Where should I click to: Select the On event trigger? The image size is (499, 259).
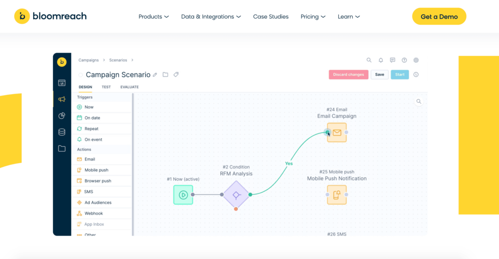pyautogui.click(x=101, y=140)
